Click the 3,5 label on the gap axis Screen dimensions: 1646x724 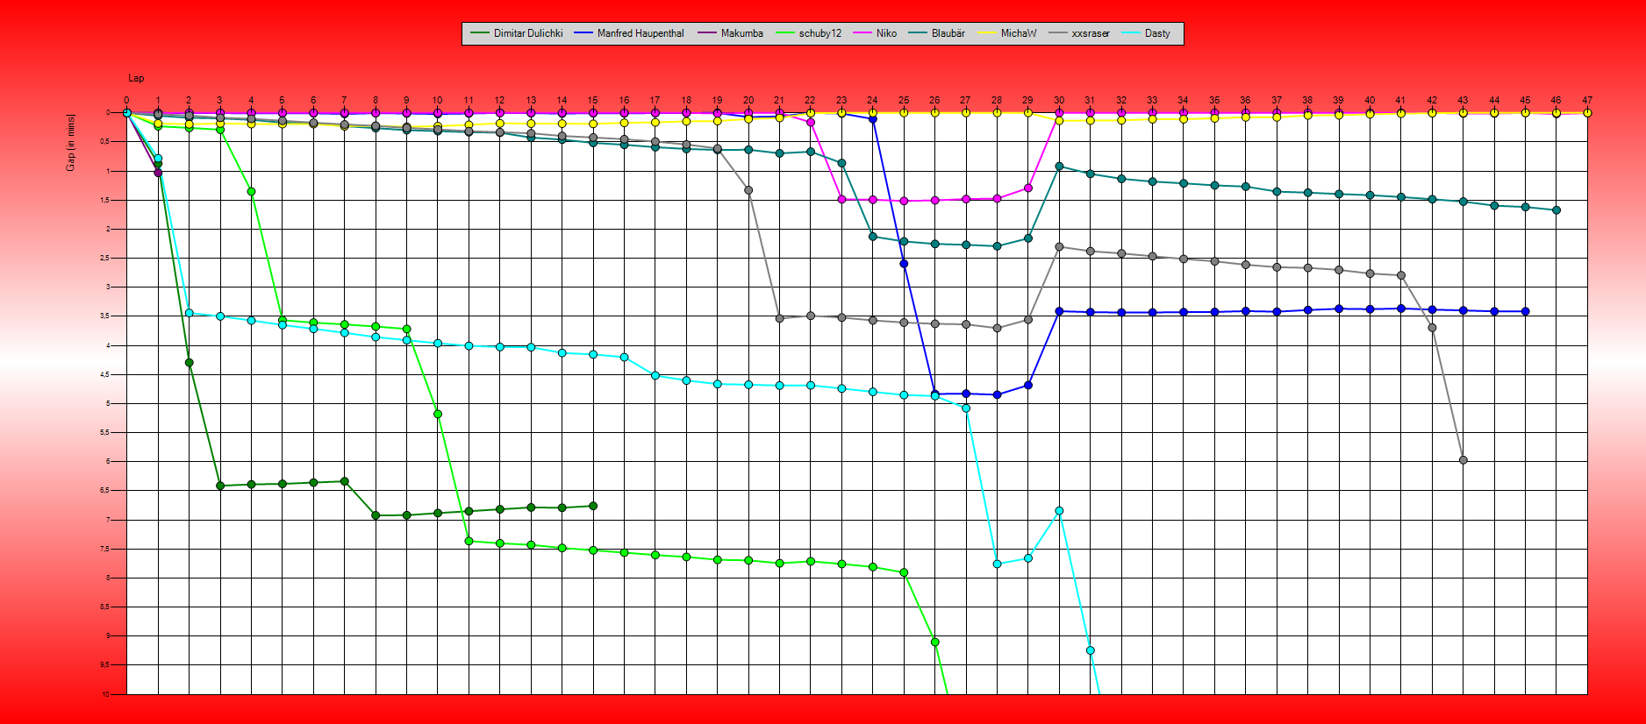[104, 316]
